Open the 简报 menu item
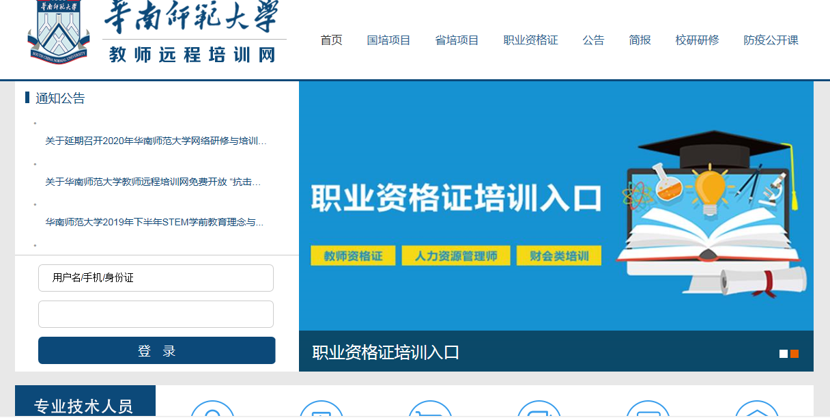The image size is (830, 418). tap(640, 40)
